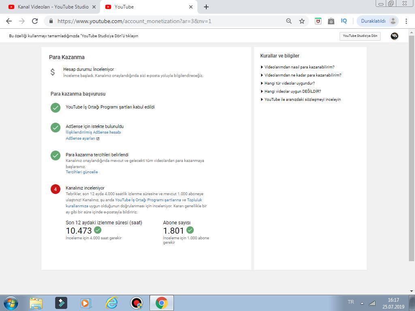The height and width of the screenshot is (311, 415).
Task: Click the '10.473' watch hours value
Action: click(79, 230)
